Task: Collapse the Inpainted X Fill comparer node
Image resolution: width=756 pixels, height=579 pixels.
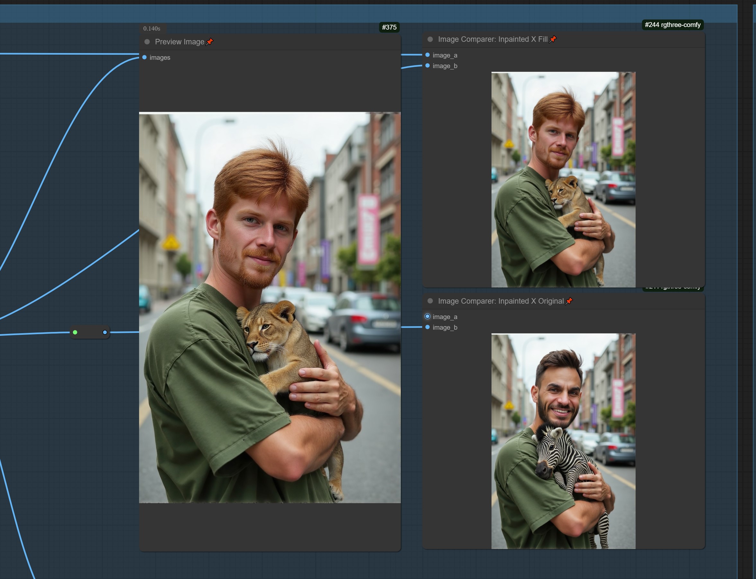Action: coord(430,39)
